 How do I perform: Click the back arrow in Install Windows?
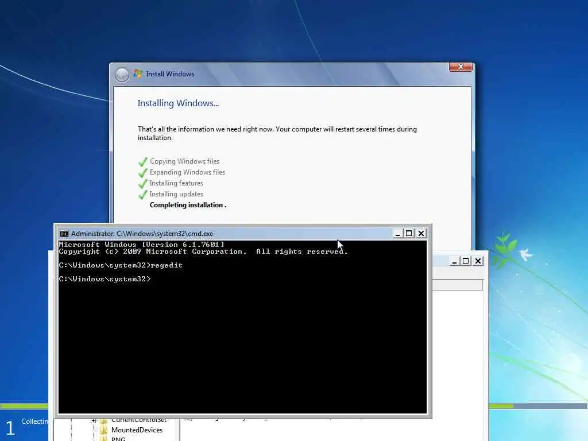(122, 75)
